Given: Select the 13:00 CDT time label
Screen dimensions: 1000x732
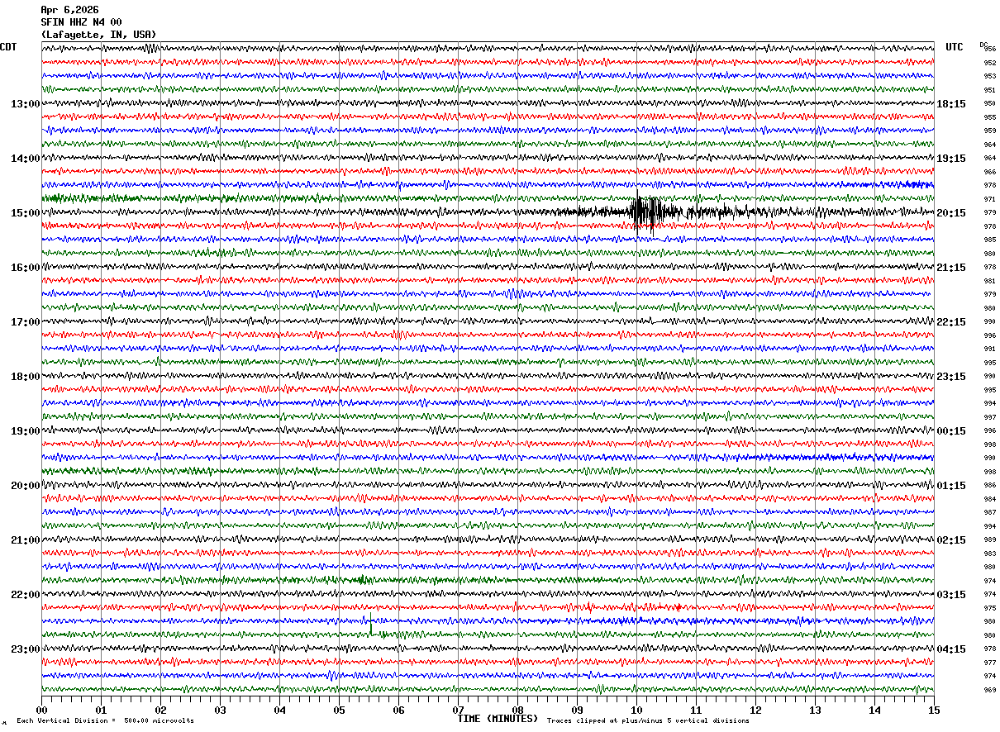Looking at the screenshot, I should click(25, 104).
